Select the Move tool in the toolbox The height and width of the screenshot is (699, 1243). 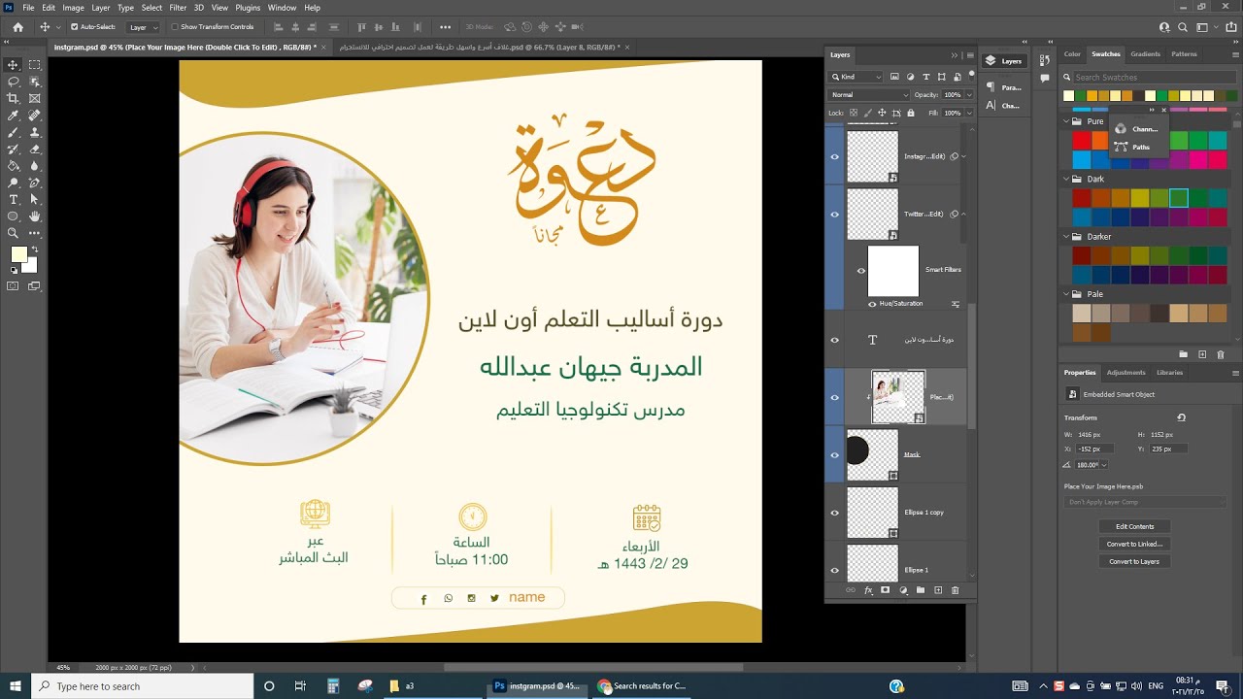point(14,65)
